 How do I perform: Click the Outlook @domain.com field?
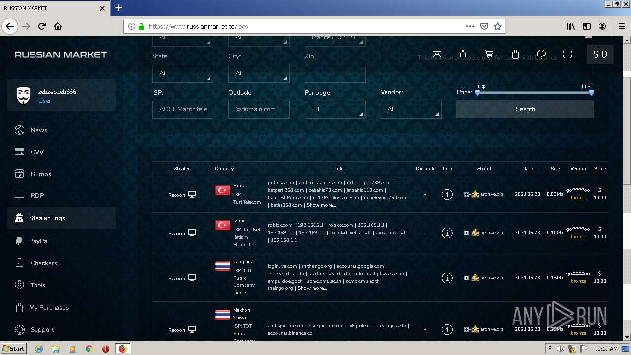click(259, 109)
